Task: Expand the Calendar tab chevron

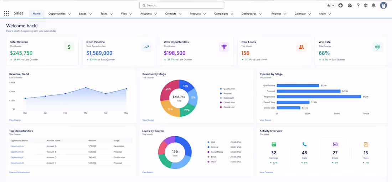Action: [309, 14]
